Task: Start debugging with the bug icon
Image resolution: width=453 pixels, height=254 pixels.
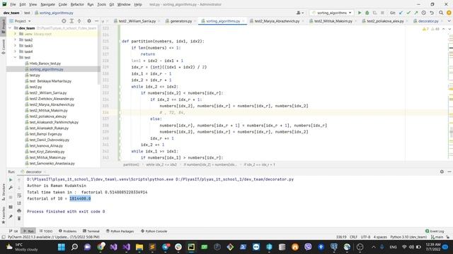Action: [x=367, y=13]
